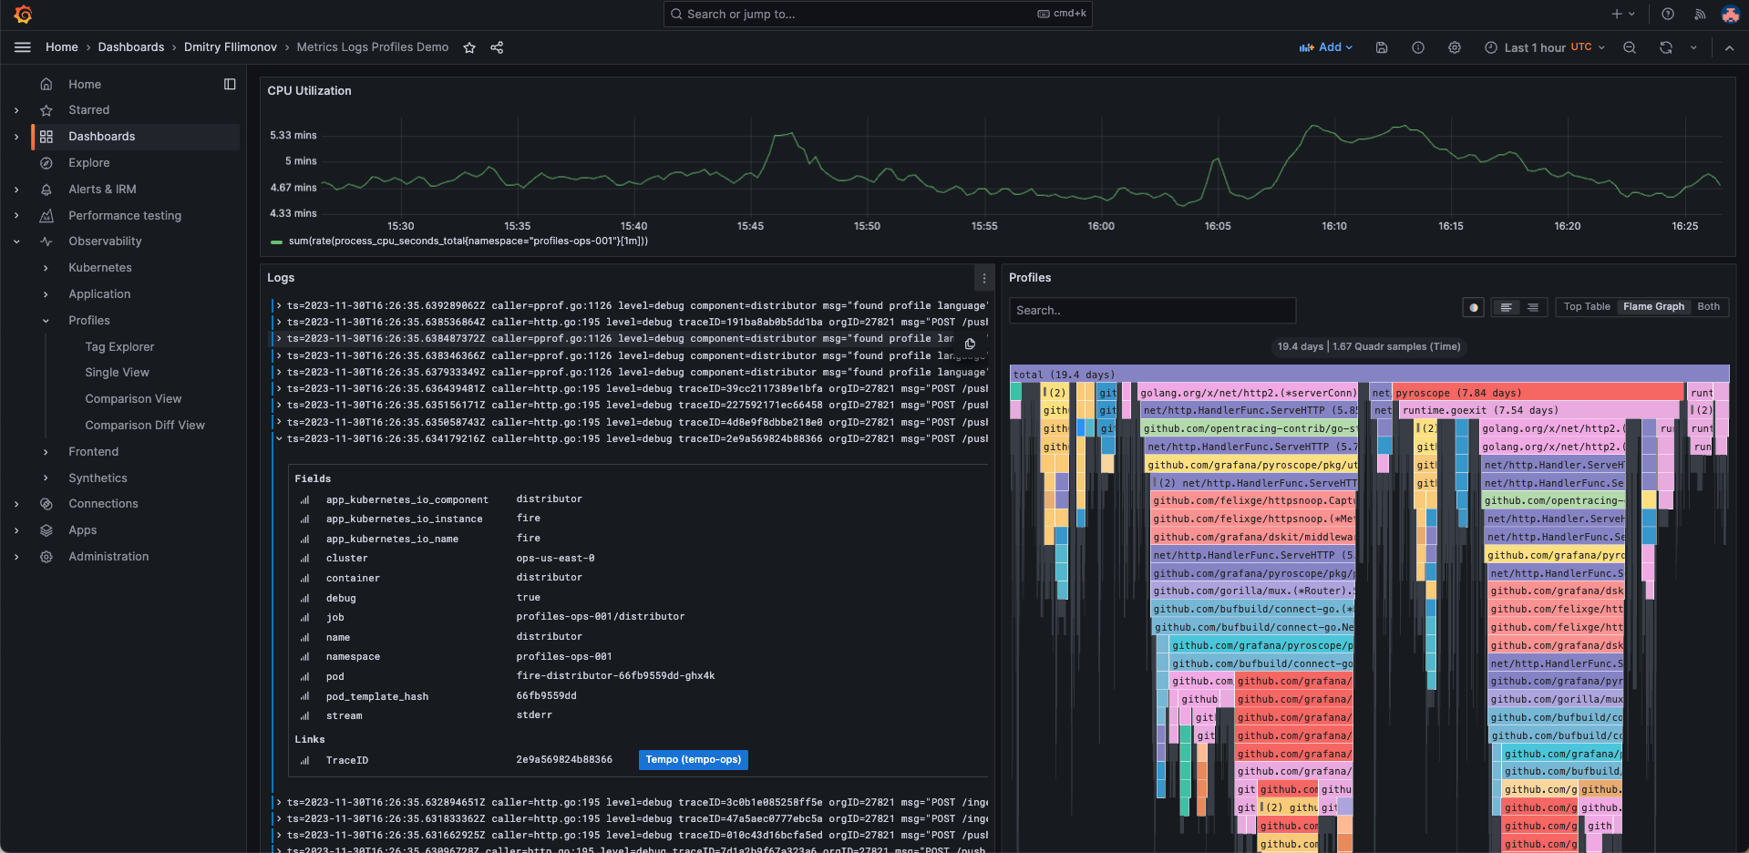1749x853 pixels.
Task: Open Comparison Diff View in sidebar
Action: pos(145,426)
